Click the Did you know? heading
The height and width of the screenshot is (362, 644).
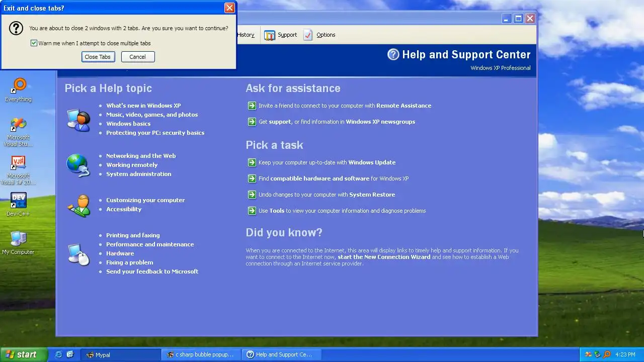tap(284, 232)
